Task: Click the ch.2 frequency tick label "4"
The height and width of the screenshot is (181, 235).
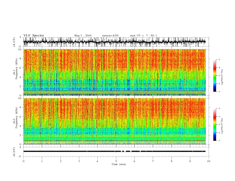Action: [21, 126]
